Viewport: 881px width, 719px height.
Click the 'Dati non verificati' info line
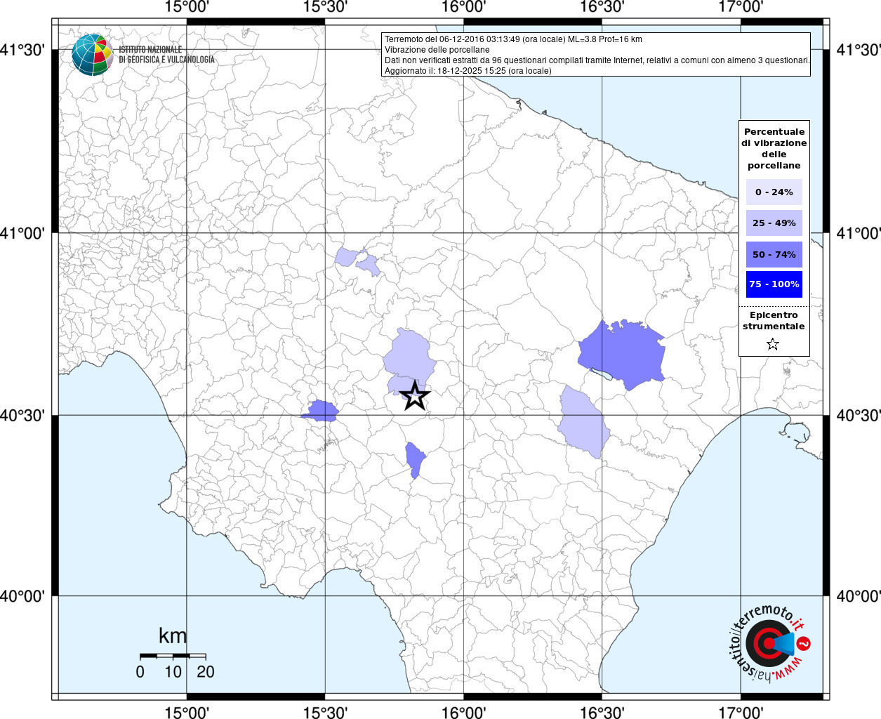point(597,60)
